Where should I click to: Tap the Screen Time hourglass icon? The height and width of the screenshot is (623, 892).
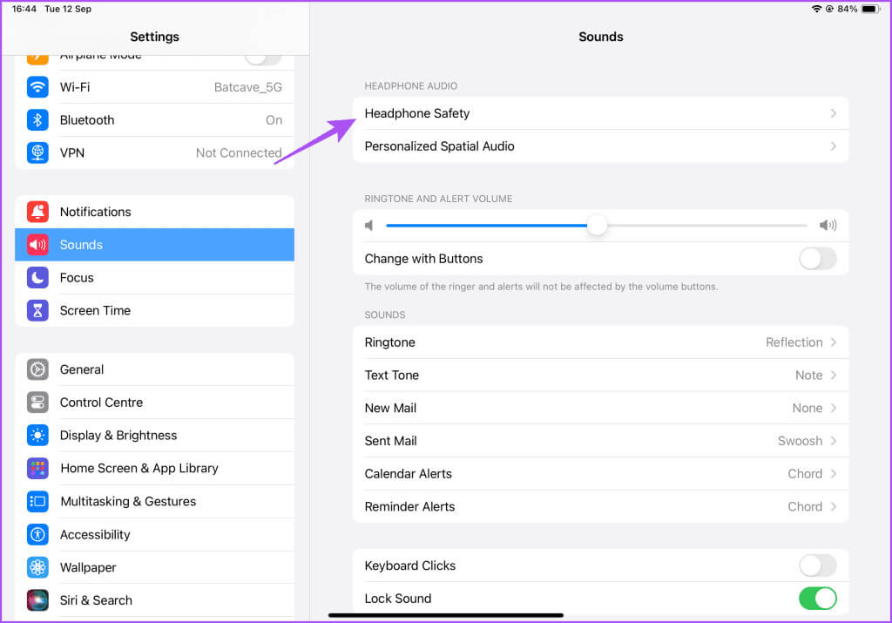[x=37, y=310]
